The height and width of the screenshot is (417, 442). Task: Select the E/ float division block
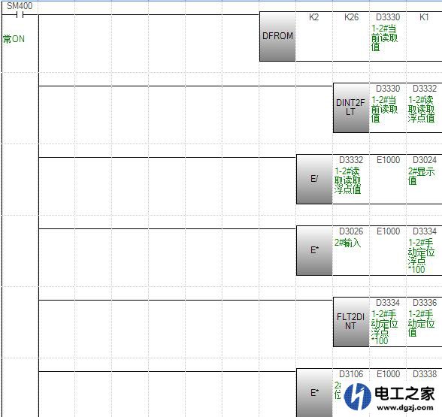314,179
